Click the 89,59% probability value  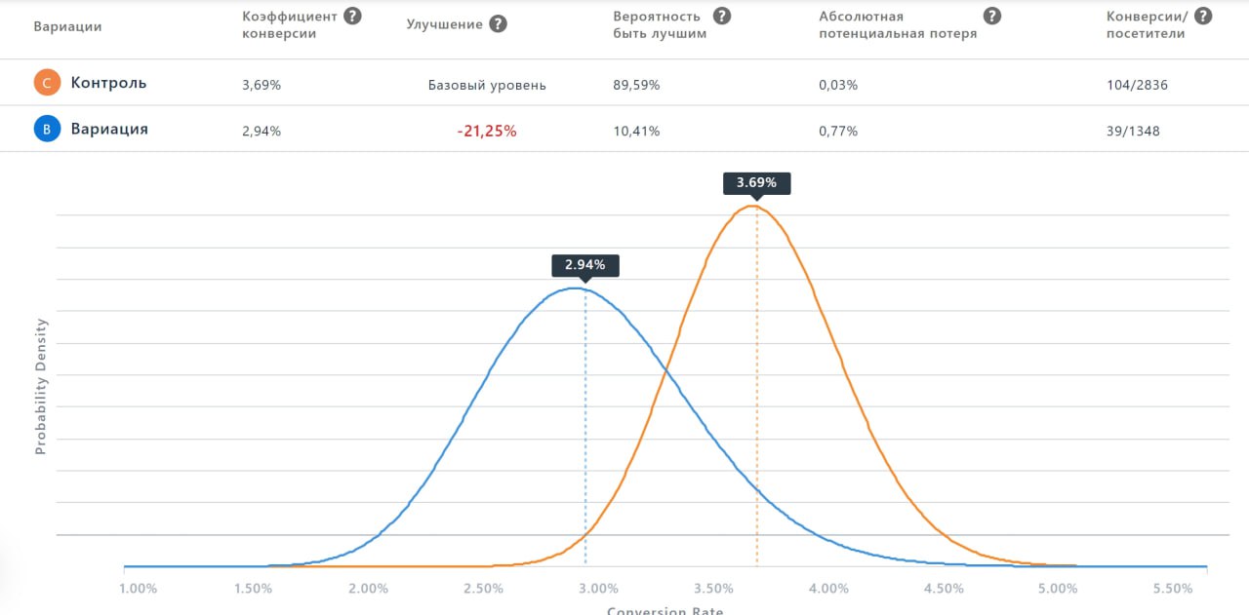click(x=636, y=85)
